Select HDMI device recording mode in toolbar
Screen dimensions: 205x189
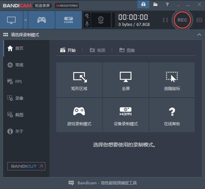click(69, 20)
